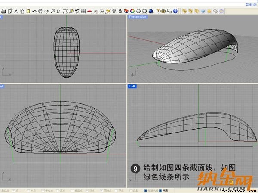Screen dimensions: 258x193
Task: Click the second yellow tag tool icon
Action: click(190, 11)
